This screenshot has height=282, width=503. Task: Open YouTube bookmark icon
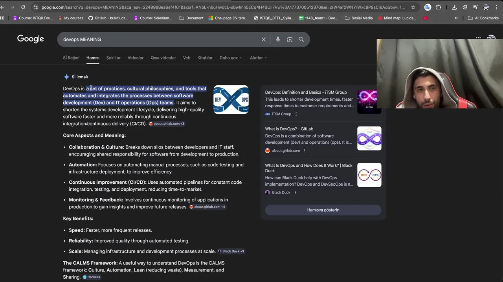[x=425, y=18]
